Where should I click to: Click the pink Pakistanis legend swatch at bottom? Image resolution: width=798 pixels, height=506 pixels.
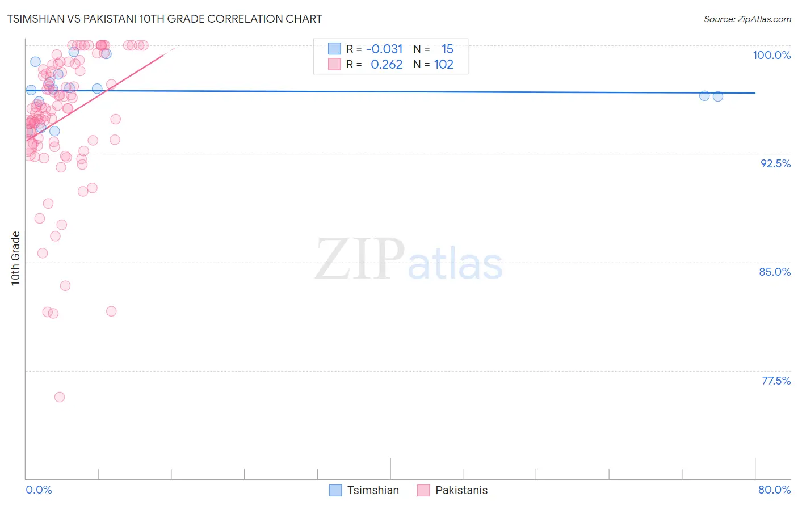coord(423,490)
